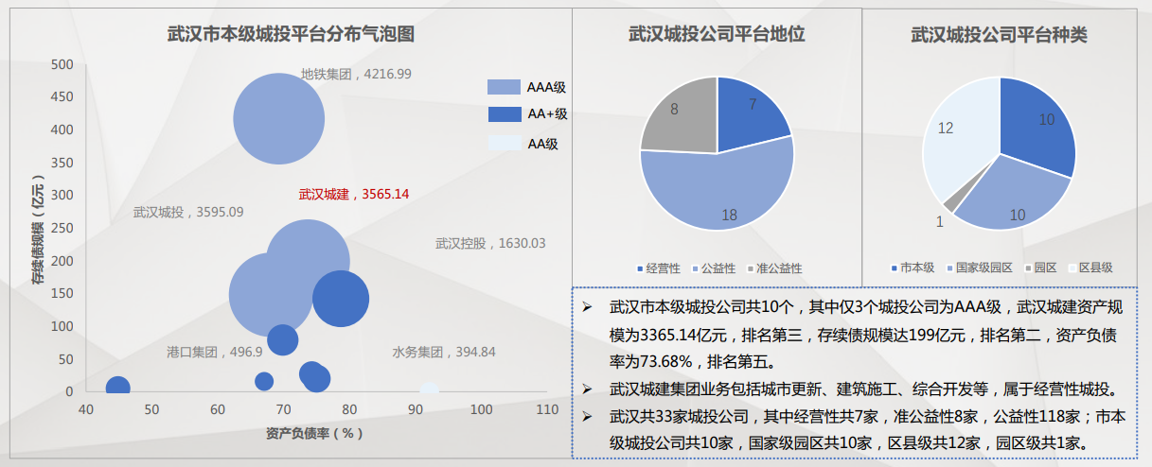Click the x-axis title 资产负债率（%）
The width and height of the screenshot is (1152, 467).
click(x=315, y=433)
